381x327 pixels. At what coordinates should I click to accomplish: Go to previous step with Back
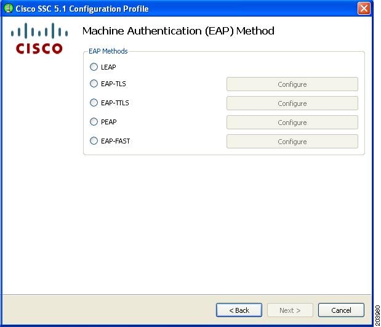point(239,310)
